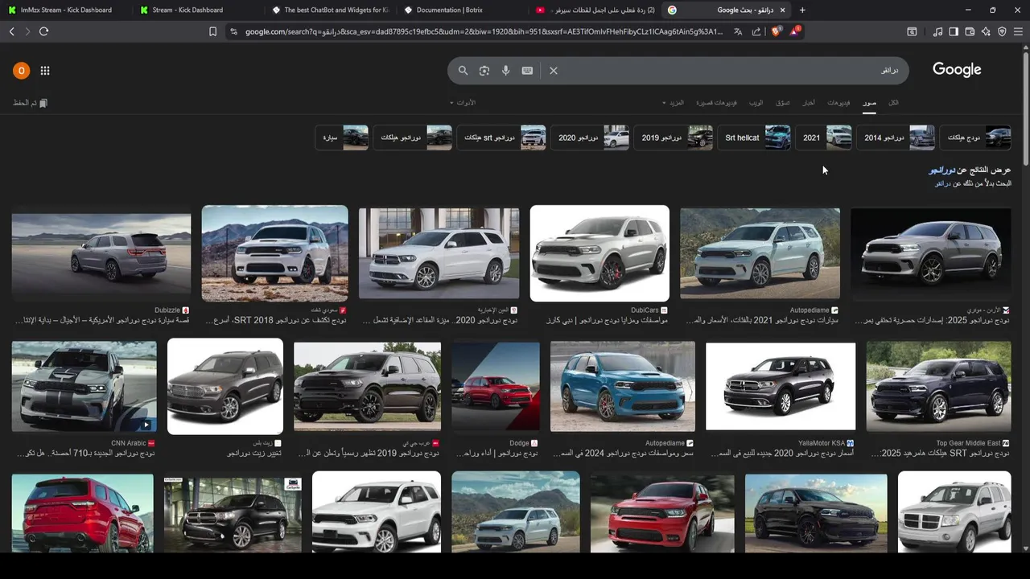Reload the current page

(x=43, y=31)
